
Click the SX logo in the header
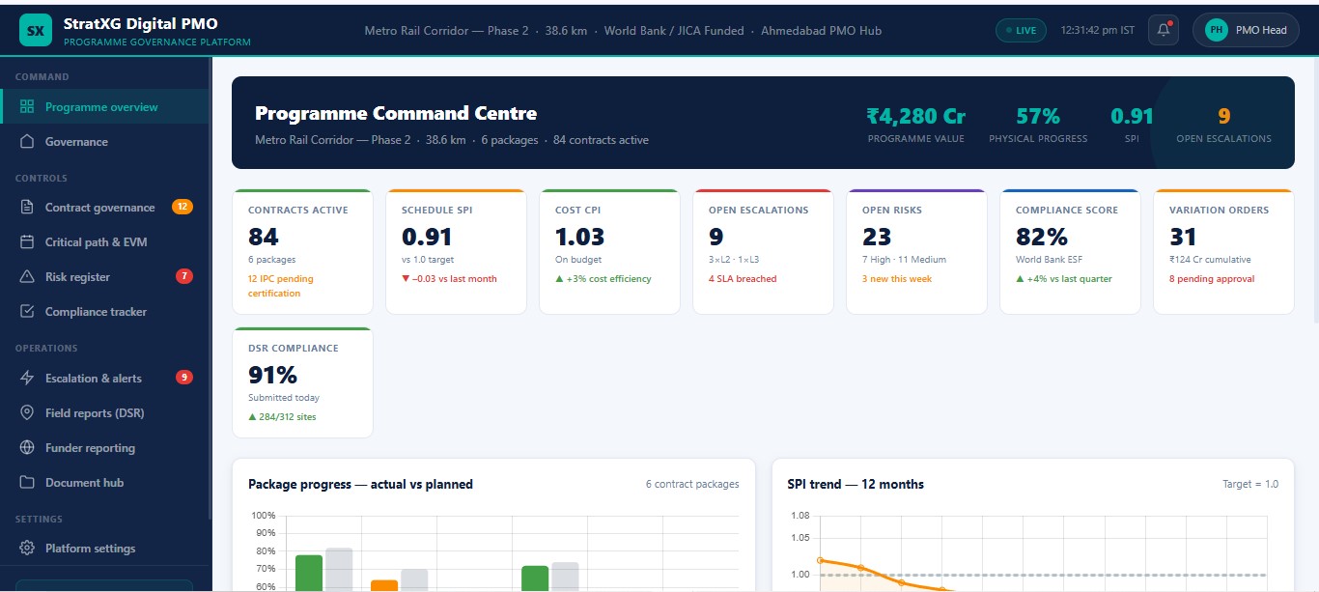point(36,30)
